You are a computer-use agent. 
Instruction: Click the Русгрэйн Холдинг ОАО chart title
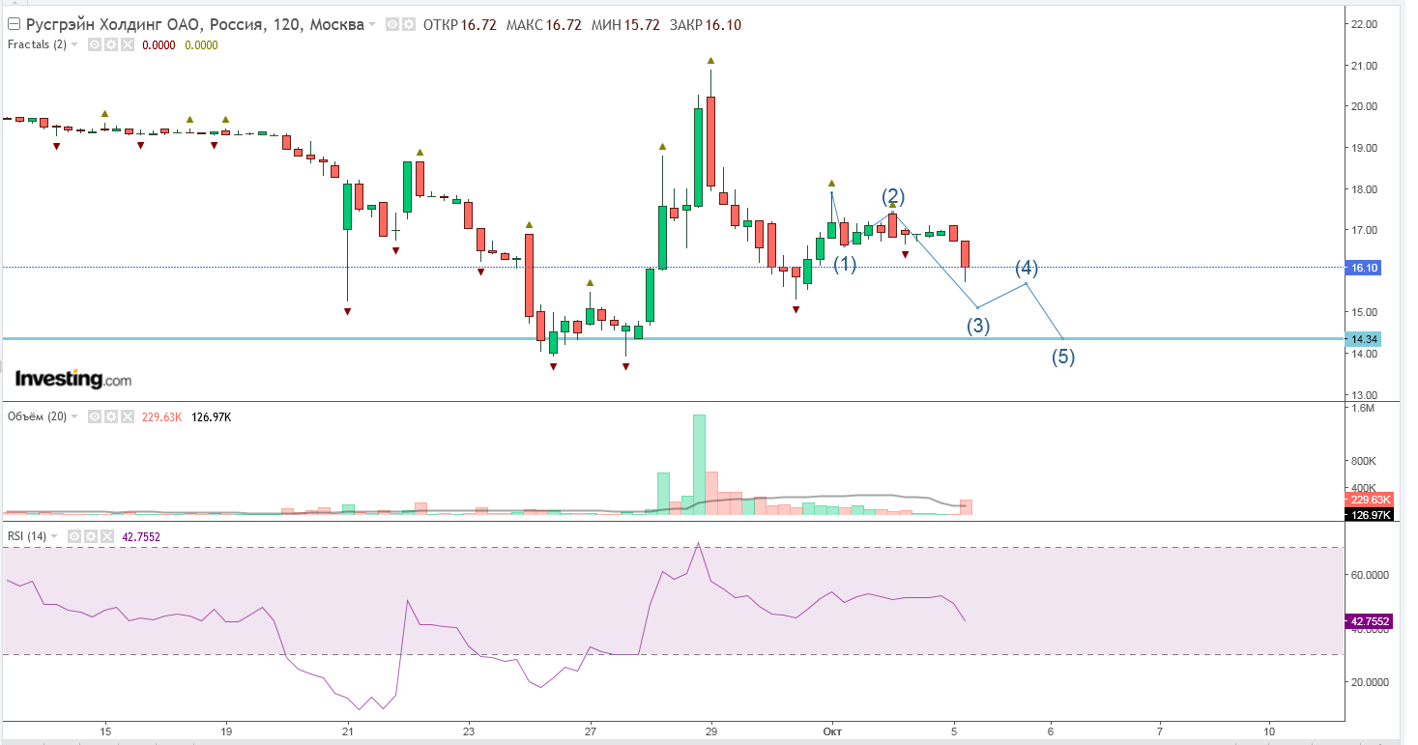[194, 25]
